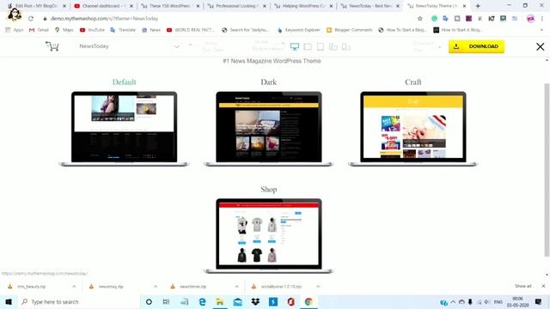This screenshot has height=309, width=550.
Task: Click the Craft demo title text
Action: click(x=413, y=82)
